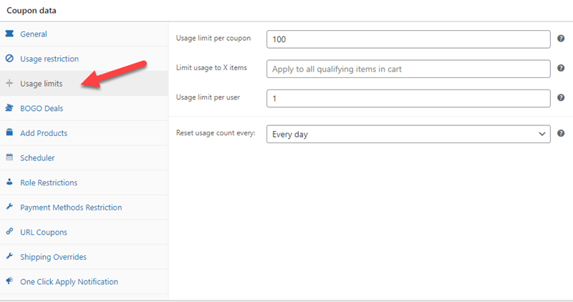Click the Scheduler calendar icon
Viewport: 573px width, 302px height.
click(9, 157)
